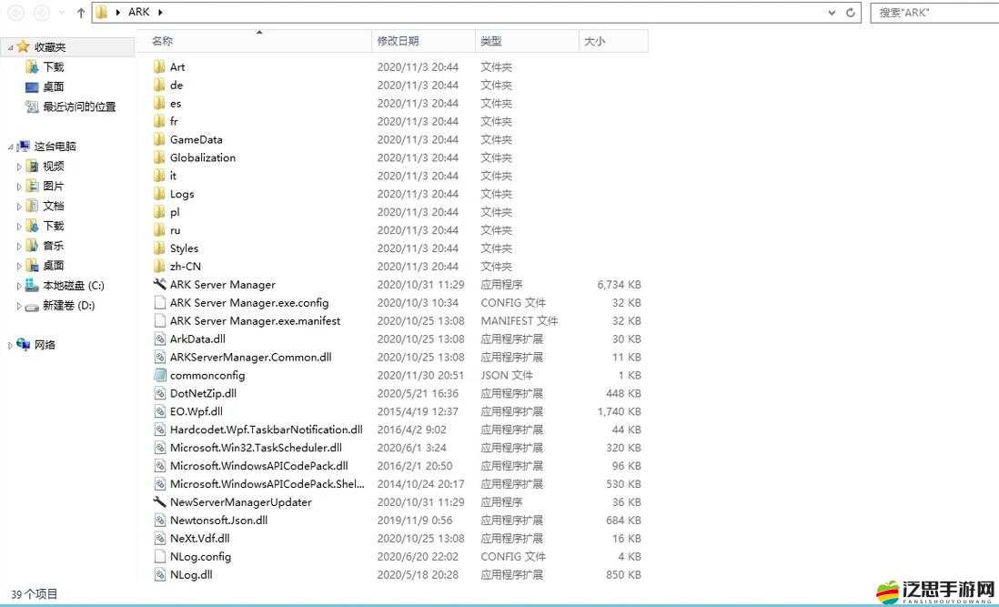The height and width of the screenshot is (607, 999).
Task: Select the NLog.config file icon
Action: point(160,556)
